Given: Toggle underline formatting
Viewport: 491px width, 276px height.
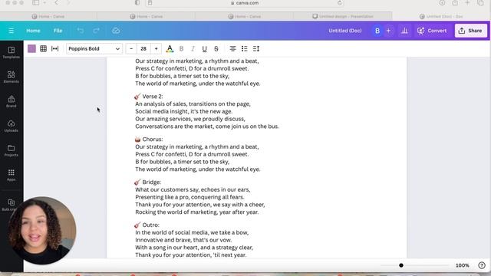Looking at the screenshot, I should coord(205,48).
